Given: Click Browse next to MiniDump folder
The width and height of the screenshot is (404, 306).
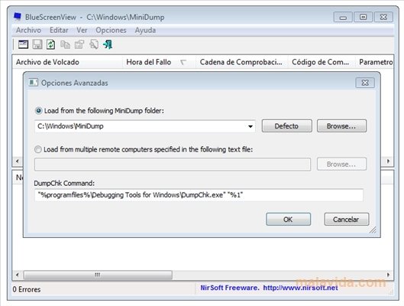Looking at the screenshot, I should [x=341, y=126].
